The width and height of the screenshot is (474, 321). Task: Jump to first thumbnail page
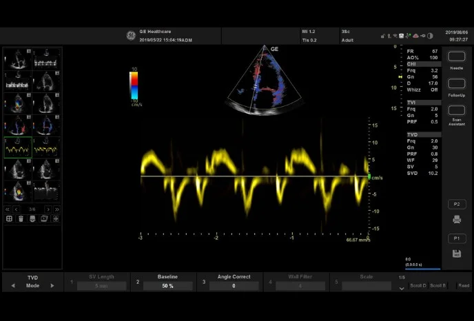pyautogui.click(x=8, y=209)
